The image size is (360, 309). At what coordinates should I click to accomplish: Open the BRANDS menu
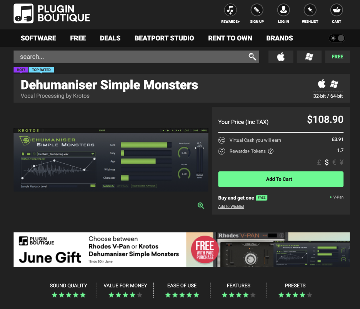click(x=279, y=38)
